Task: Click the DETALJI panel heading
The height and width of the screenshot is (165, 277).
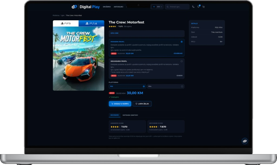Action: point(194,24)
